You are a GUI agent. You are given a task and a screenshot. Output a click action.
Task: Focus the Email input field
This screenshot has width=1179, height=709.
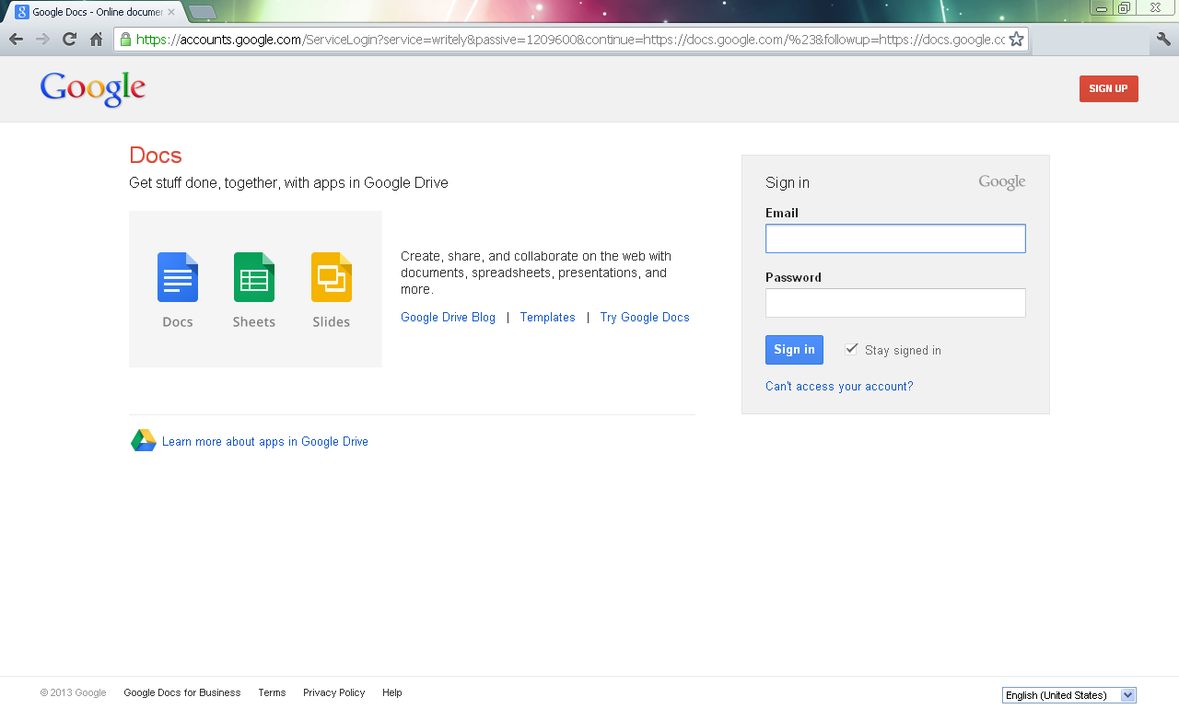894,238
